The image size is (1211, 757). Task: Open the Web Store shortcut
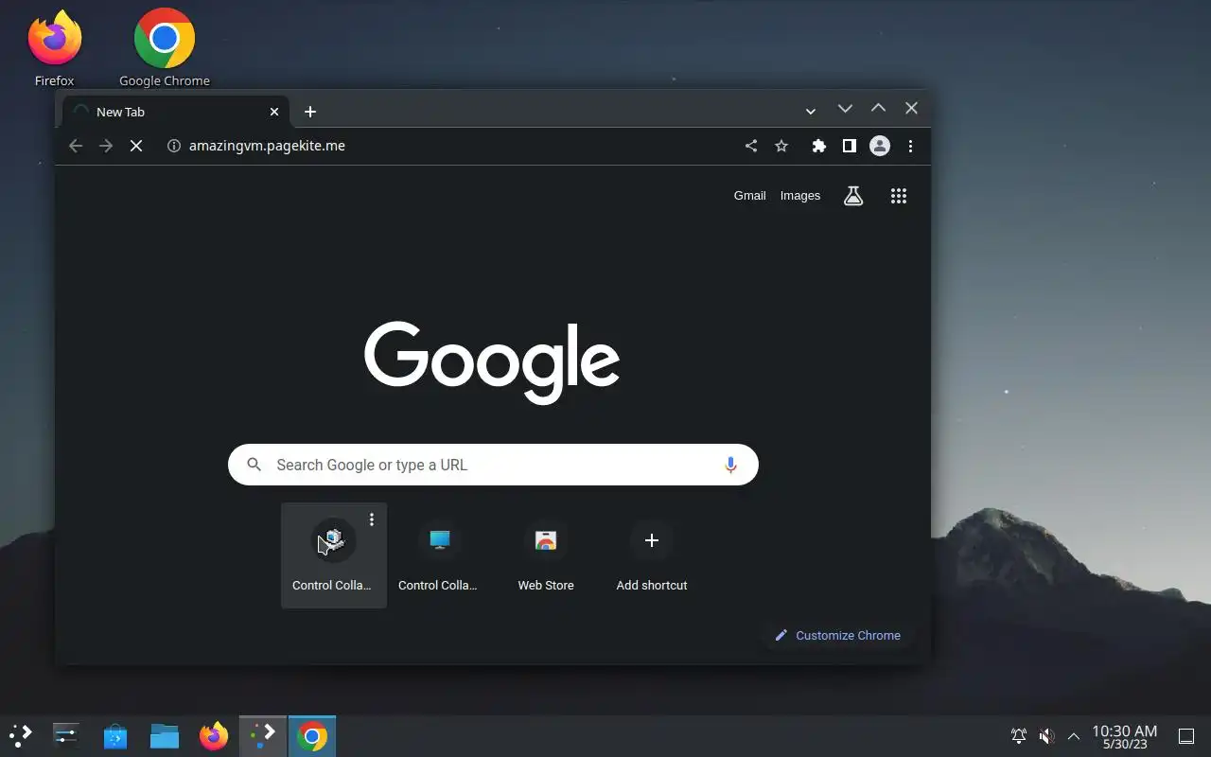(546, 555)
